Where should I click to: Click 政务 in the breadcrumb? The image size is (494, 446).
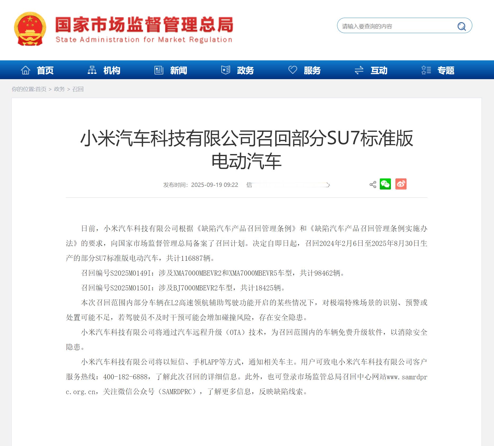pos(59,89)
